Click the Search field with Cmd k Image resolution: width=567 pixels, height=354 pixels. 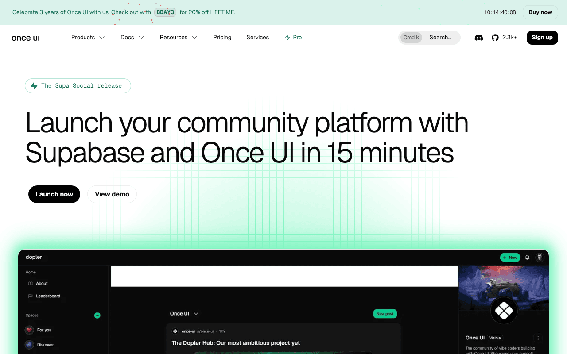[x=429, y=38]
